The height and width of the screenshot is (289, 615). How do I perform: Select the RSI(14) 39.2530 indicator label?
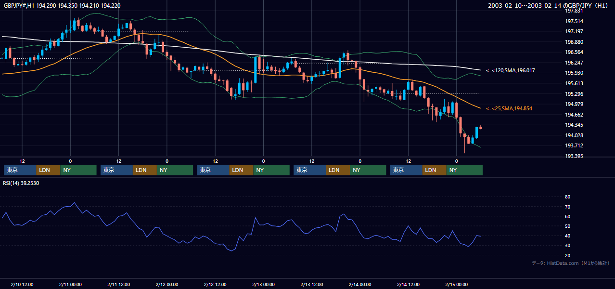tap(21, 183)
